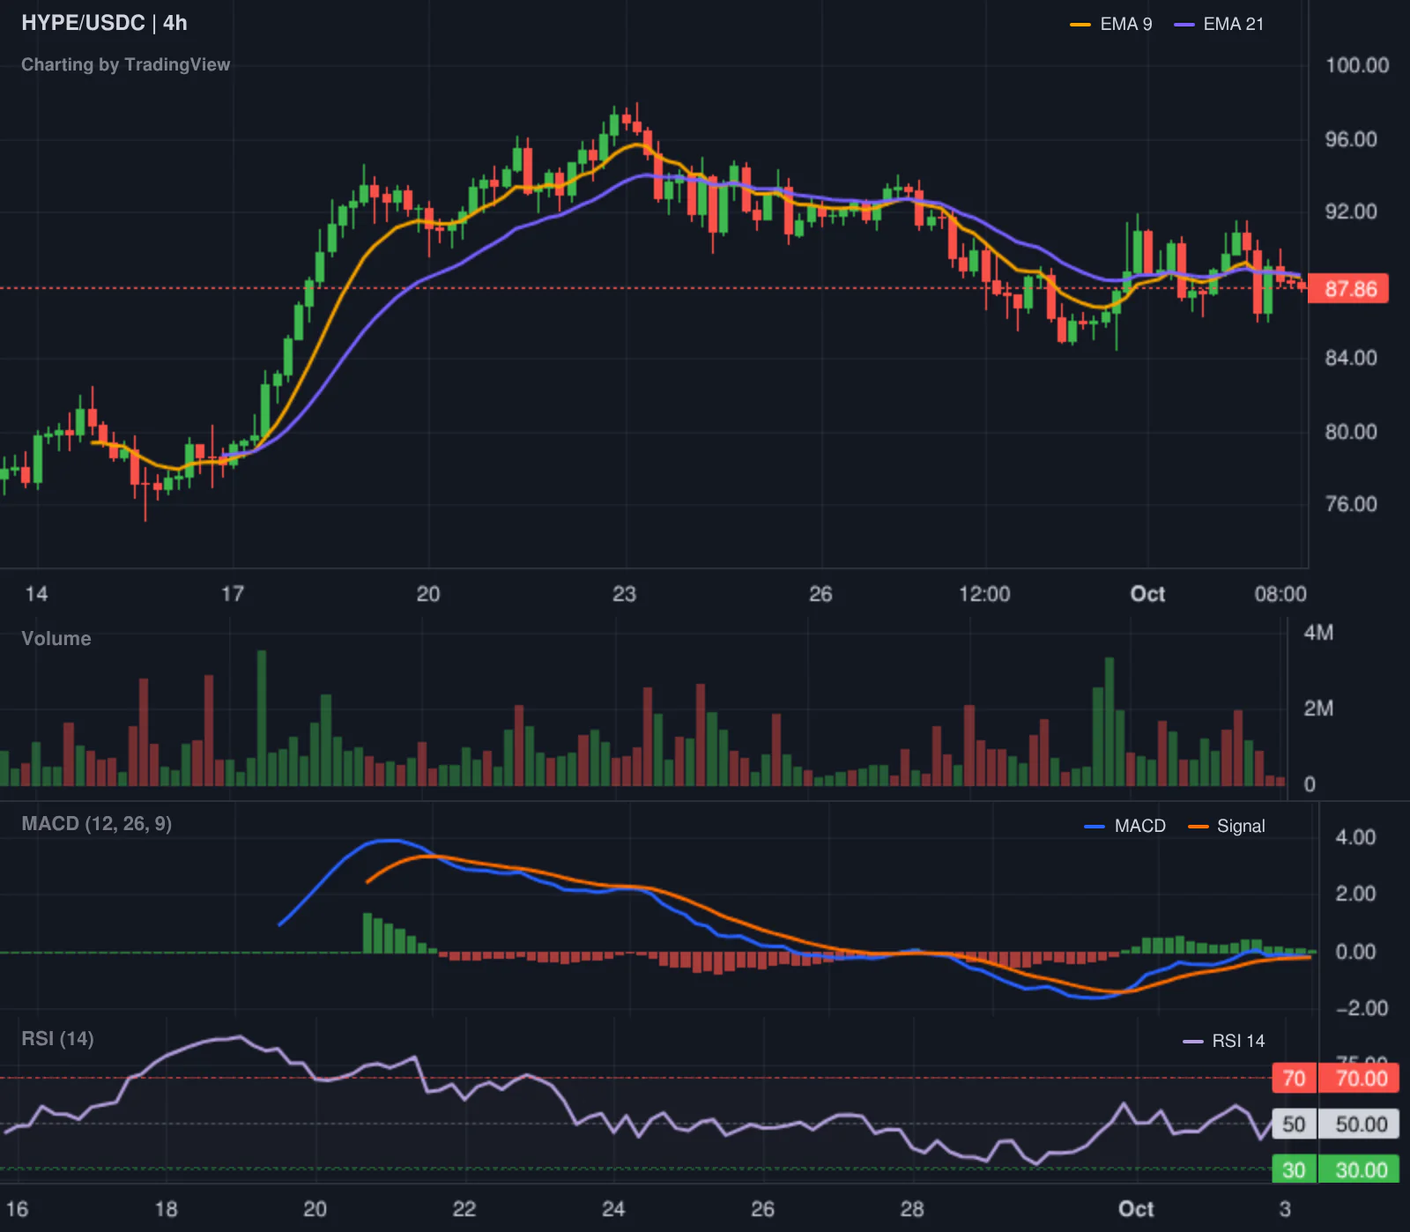Select the −2.00 MACD axis label

1362,1008
